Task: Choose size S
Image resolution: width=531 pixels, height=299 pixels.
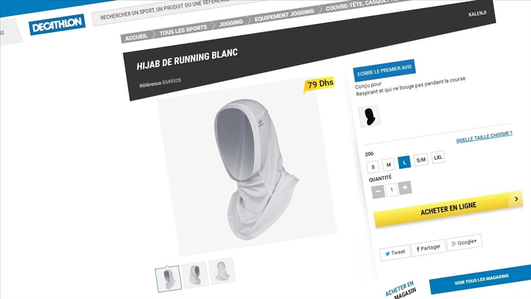Action: click(373, 167)
